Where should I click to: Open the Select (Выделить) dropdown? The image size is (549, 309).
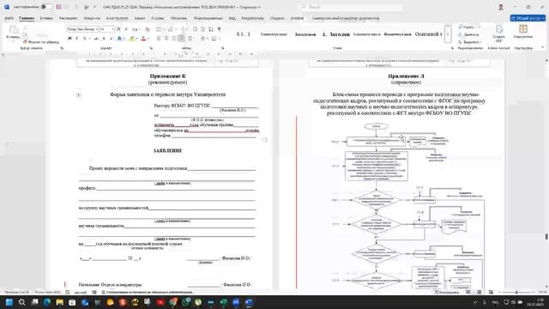pyautogui.click(x=470, y=42)
